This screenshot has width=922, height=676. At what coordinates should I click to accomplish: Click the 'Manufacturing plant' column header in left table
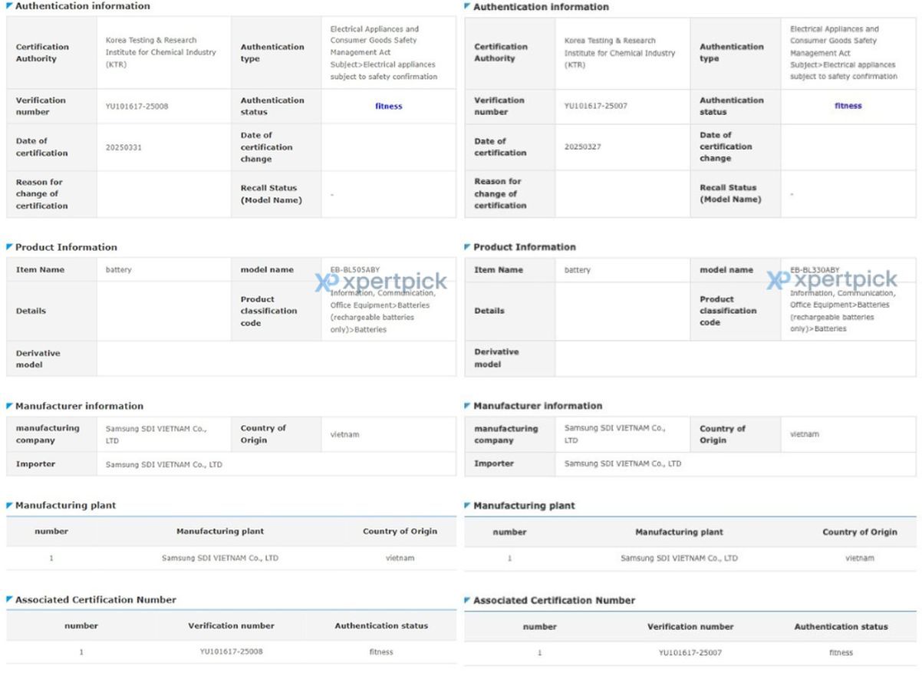point(219,531)
